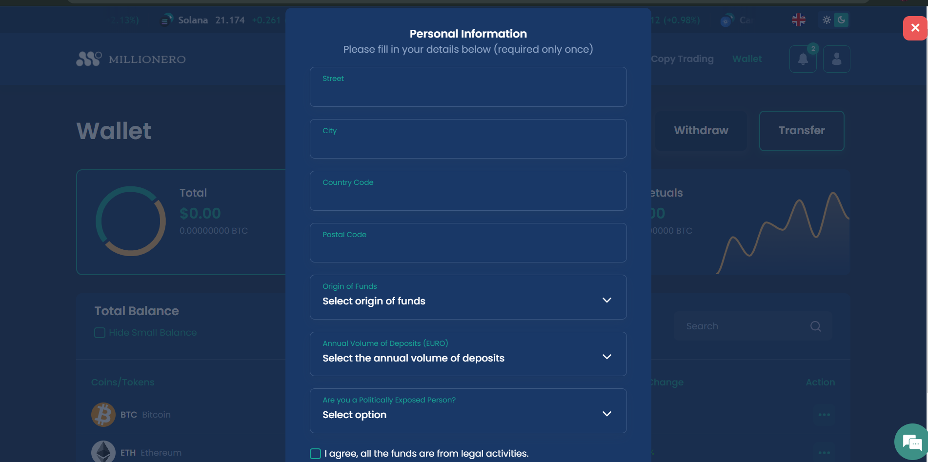Check the legal funds agreement checkbox
The height and width of the screenshot is (462, 928).
(x=316, y=454)
